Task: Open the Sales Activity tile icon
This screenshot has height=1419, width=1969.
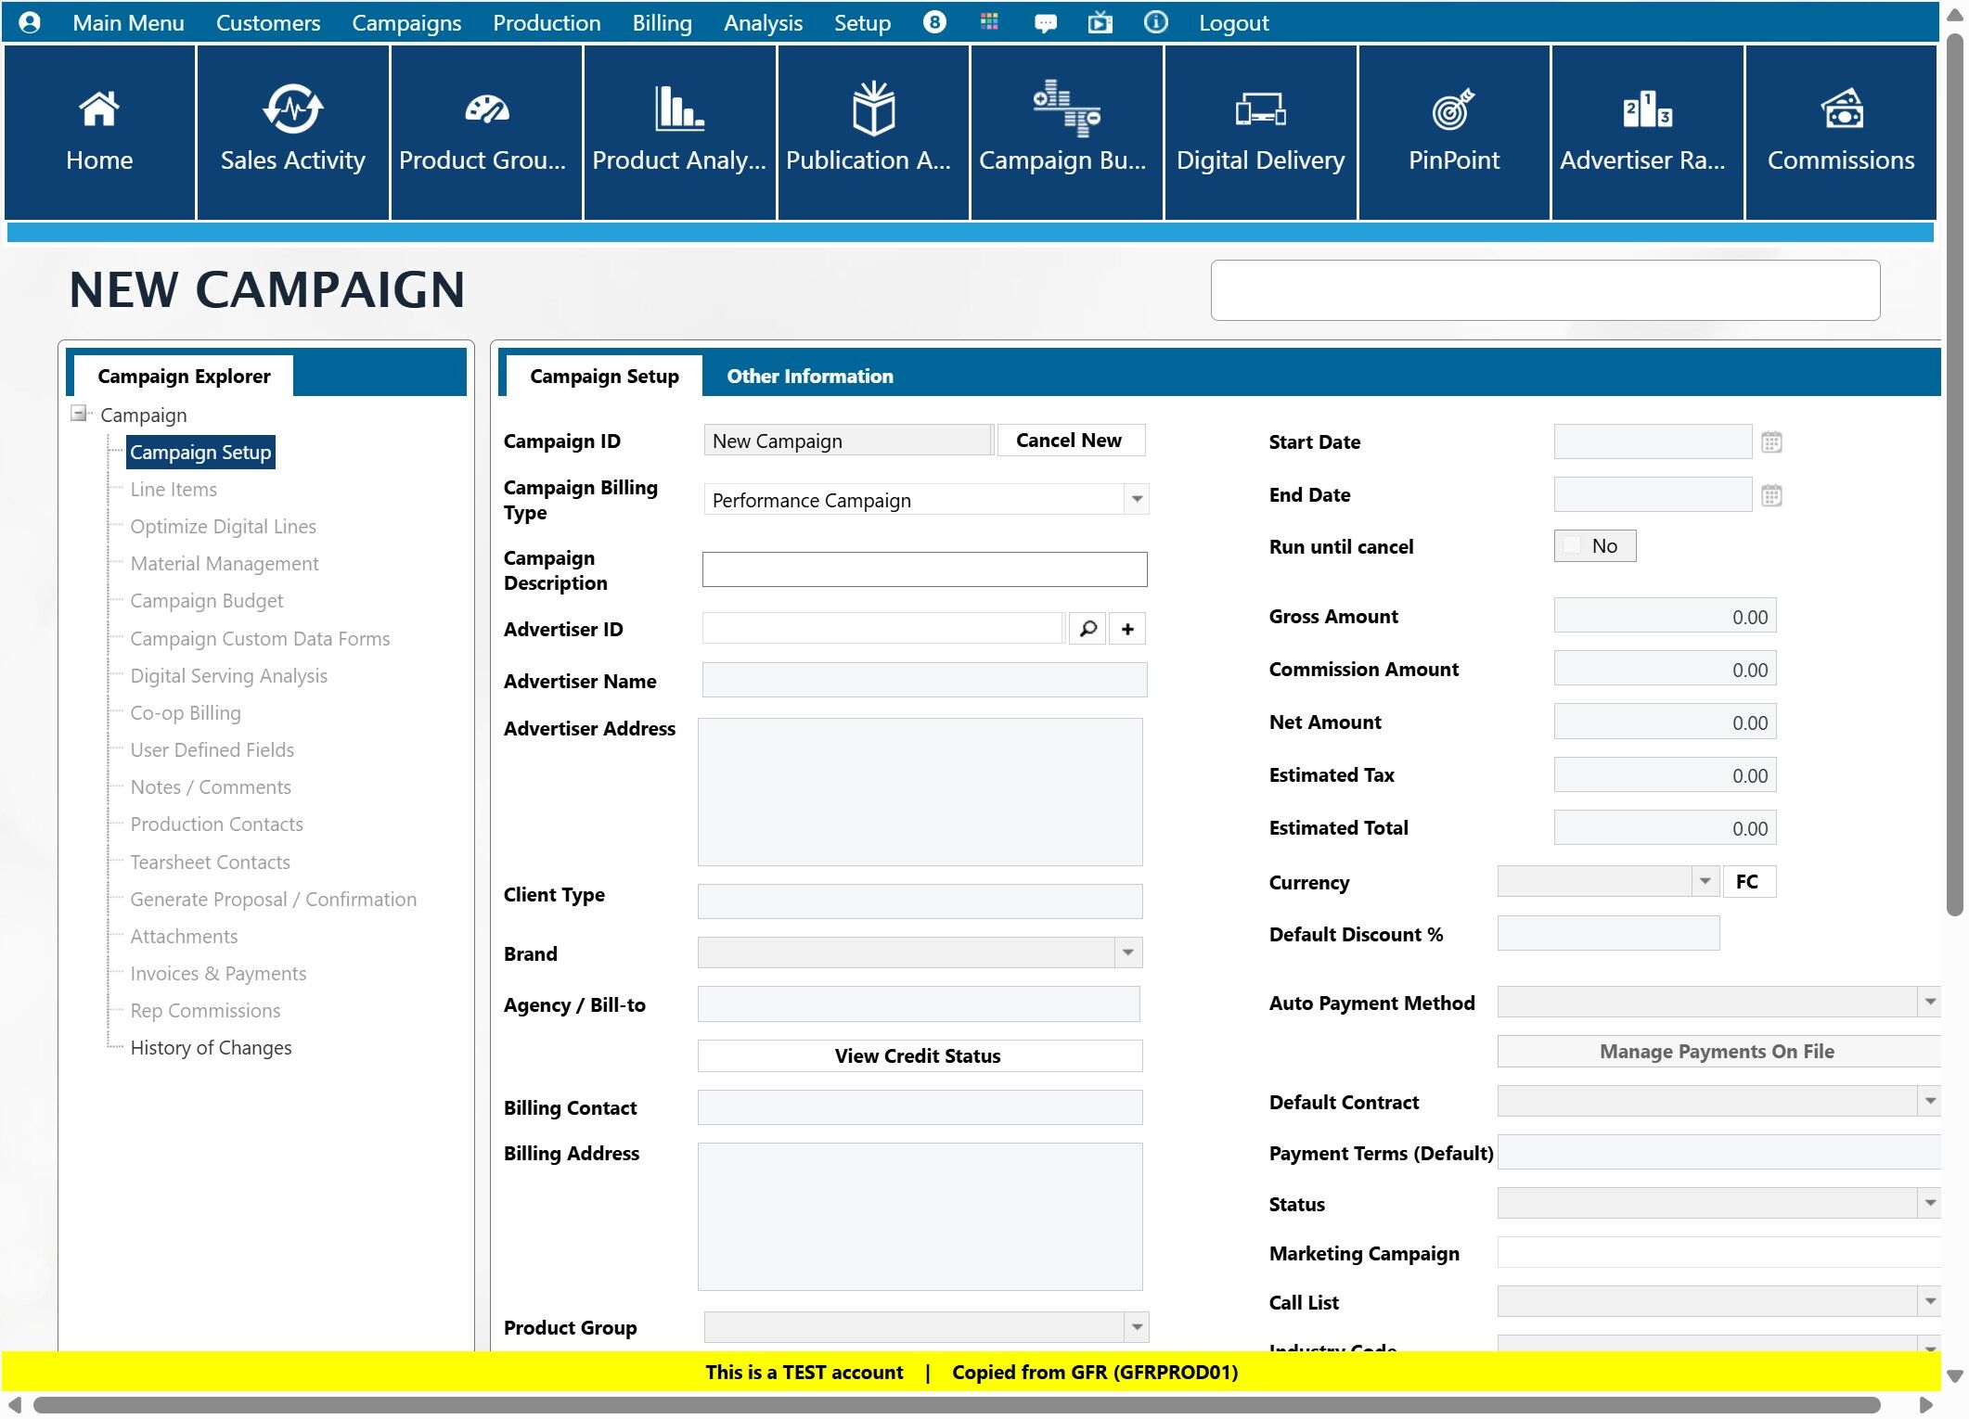Action: pyautogui.click(x=292, y=109)
